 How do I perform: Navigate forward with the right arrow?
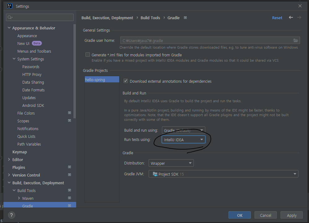[x=299, y=17]
